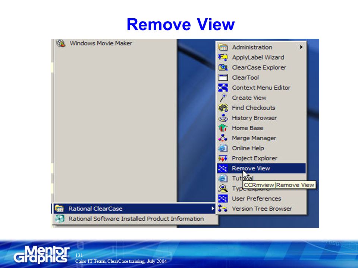Select Rational ClearCase program group

135,208
